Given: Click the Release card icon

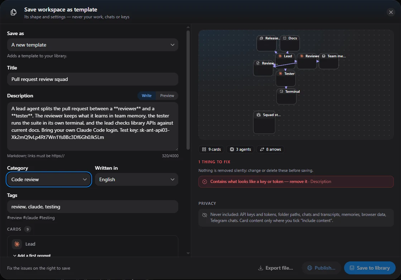Looking at the screenshot, I should [261, 38].
